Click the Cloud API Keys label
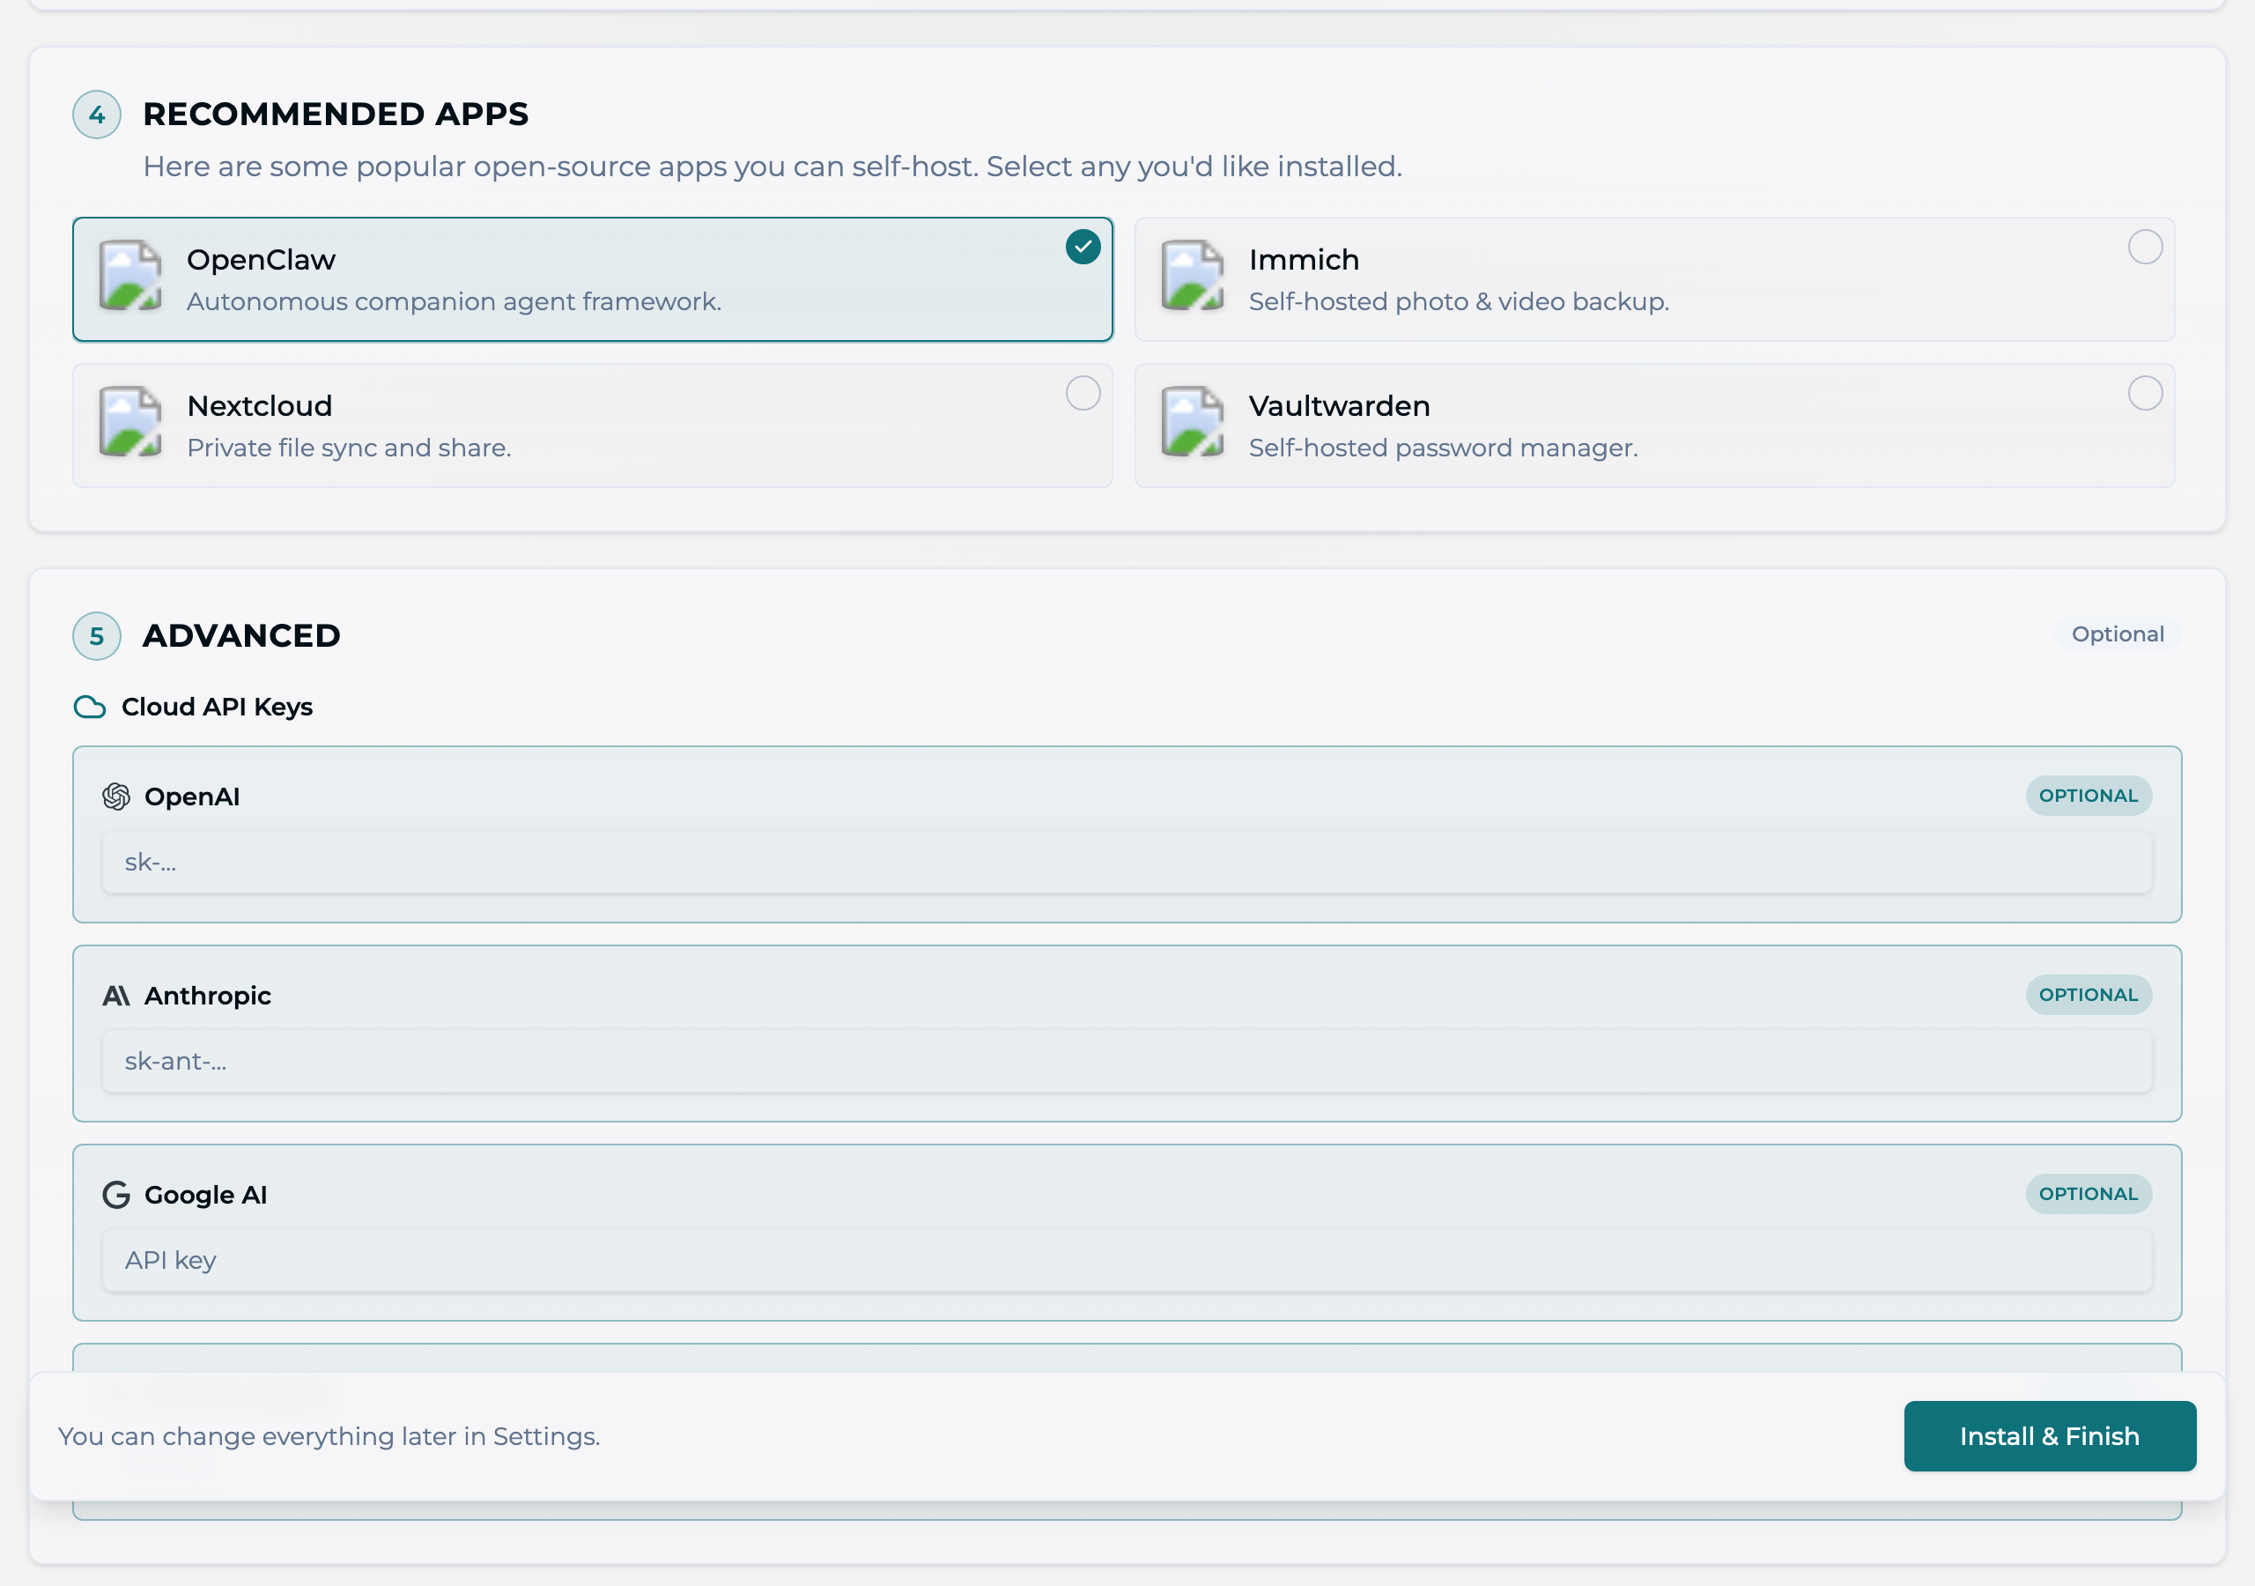Screen dimensions: 2255x1586 [x=217, y=708]
